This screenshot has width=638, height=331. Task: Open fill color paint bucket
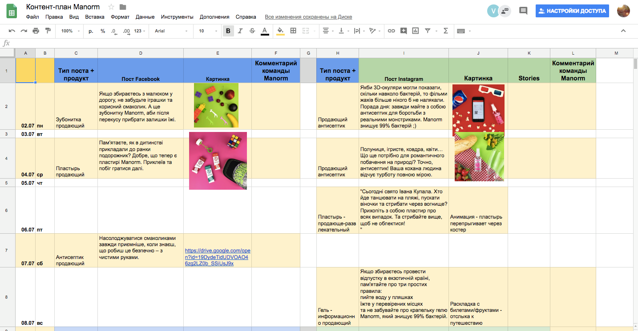[x=280, y=31]
